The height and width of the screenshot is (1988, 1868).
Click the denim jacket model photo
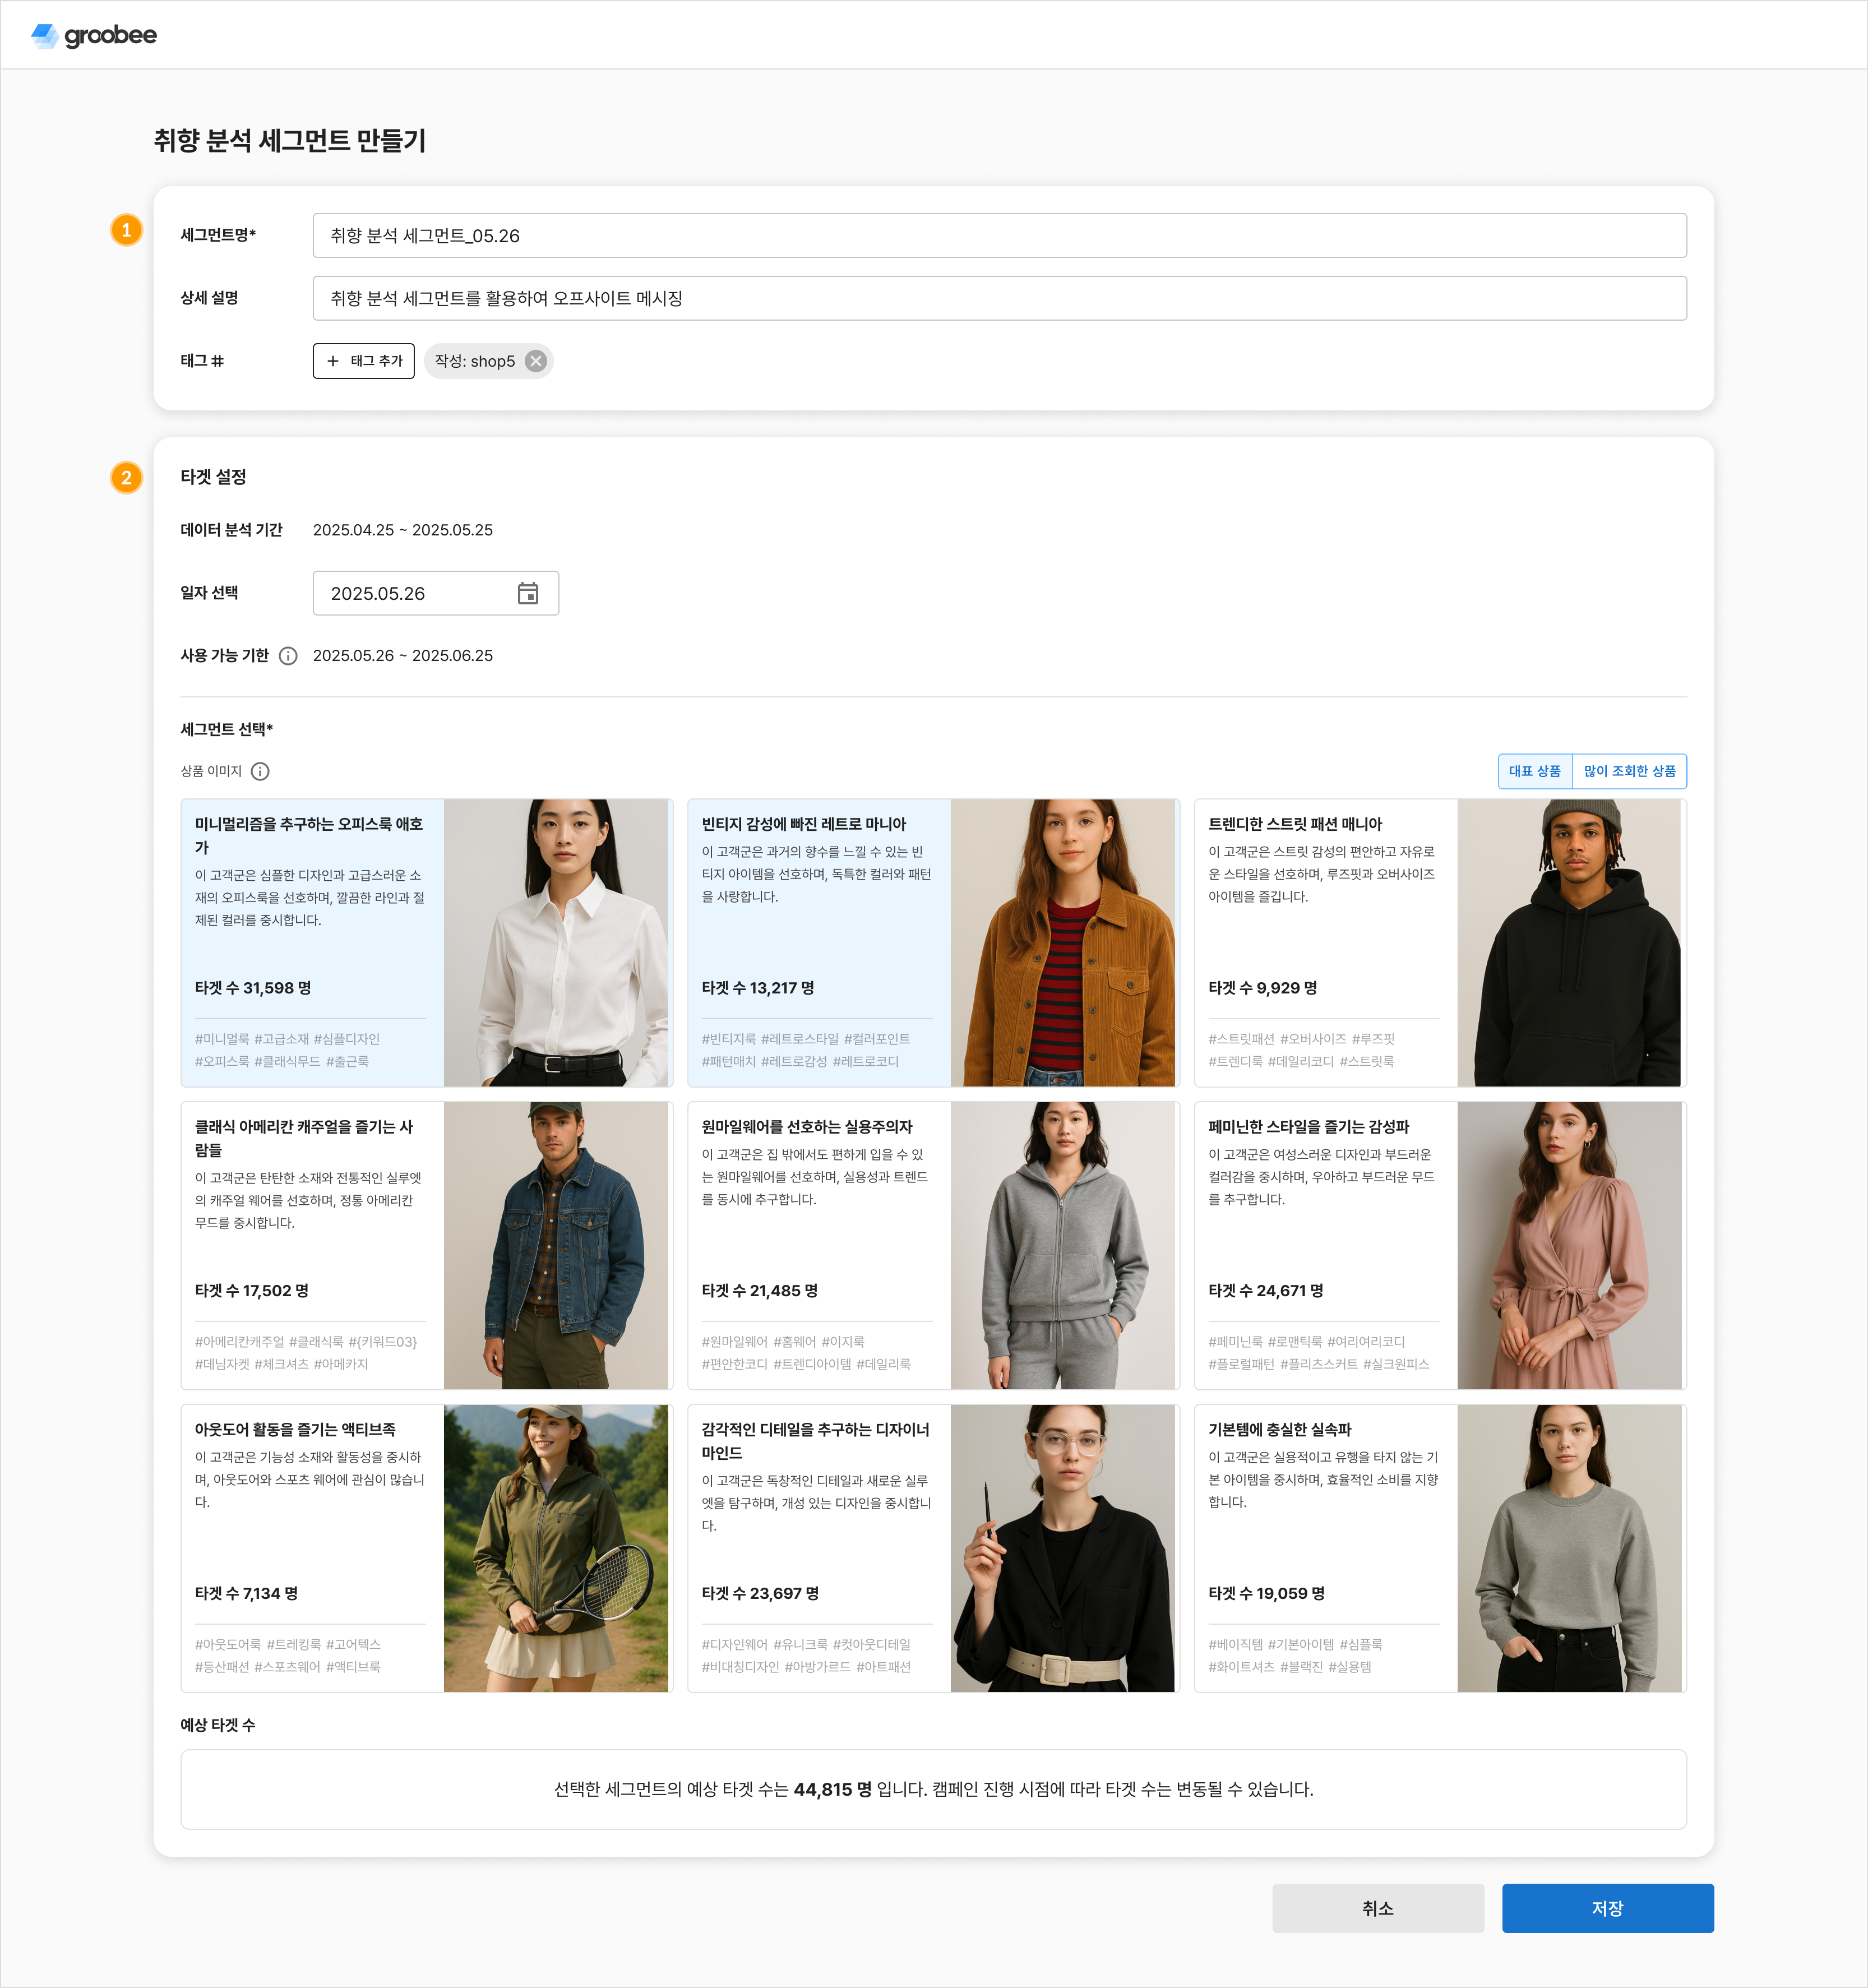pyautogui.click(x=556, y=1246)
